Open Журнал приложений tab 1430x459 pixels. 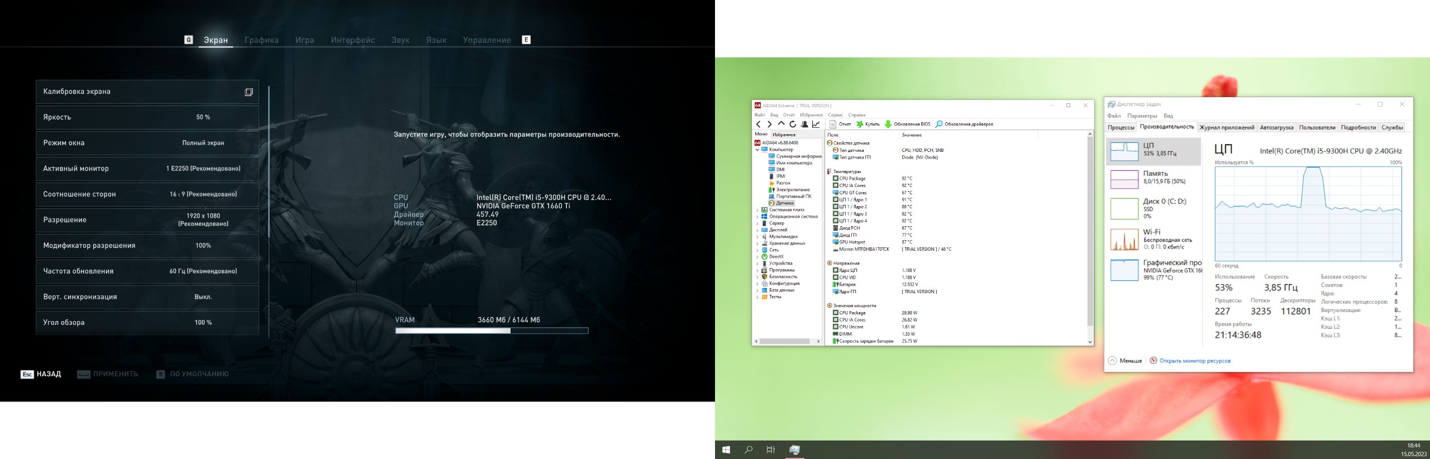point(1227,127)
